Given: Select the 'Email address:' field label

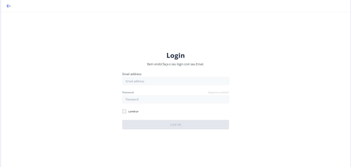Looking at the screenshot, I should [x=132, y=74].
